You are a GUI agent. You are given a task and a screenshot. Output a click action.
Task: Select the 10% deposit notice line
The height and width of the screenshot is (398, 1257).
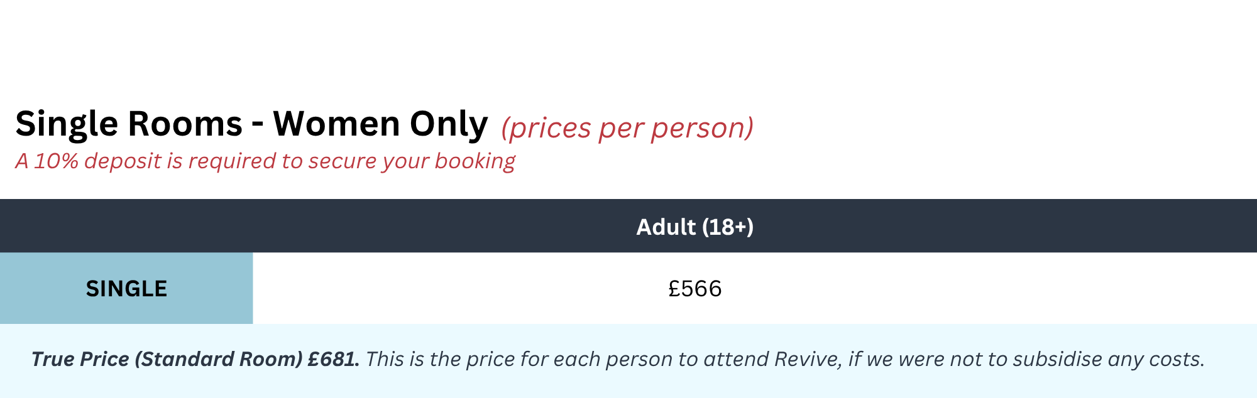tap(265, 161)
